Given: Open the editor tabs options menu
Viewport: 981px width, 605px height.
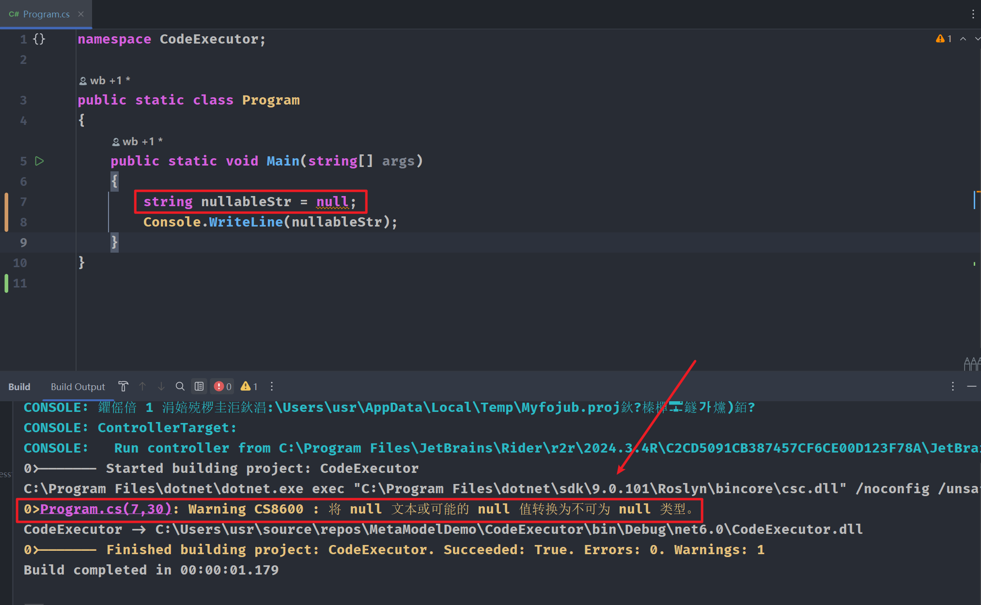Looking at the screenshot, I should (x=973, y=14).
